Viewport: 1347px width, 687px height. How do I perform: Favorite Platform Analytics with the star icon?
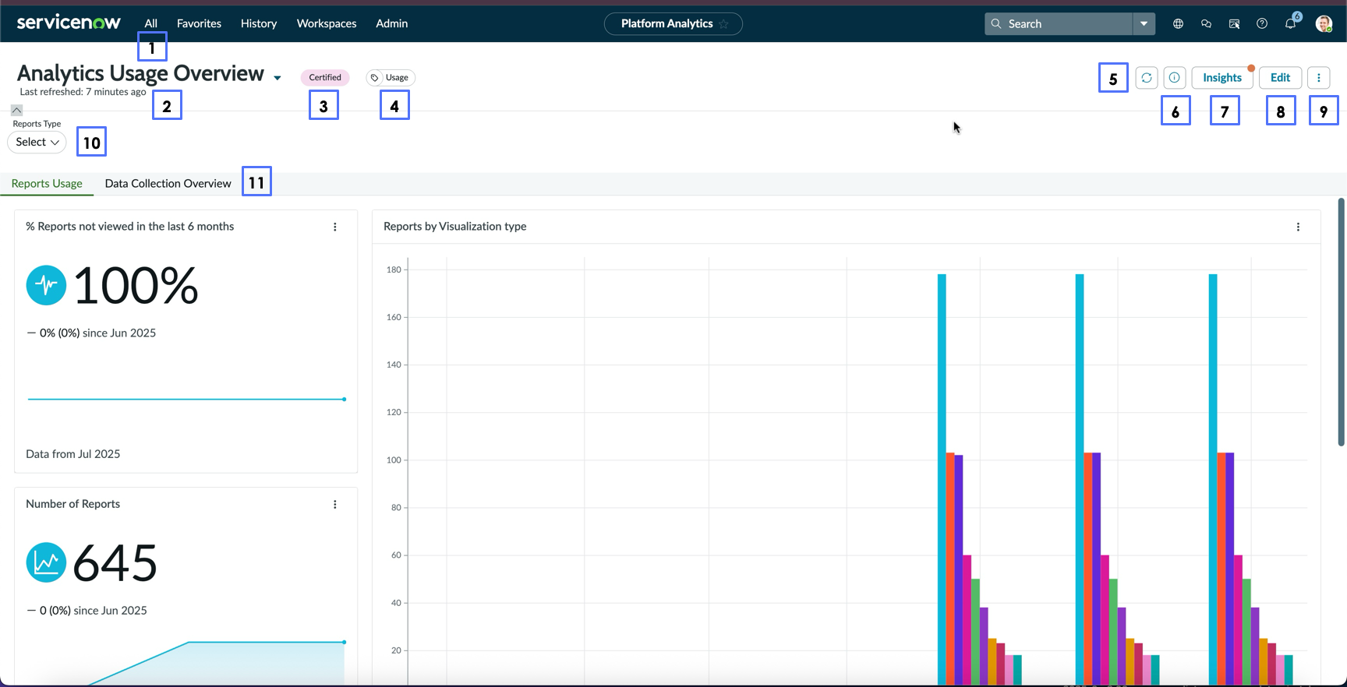pyautogui.click(x=724, y=24)
